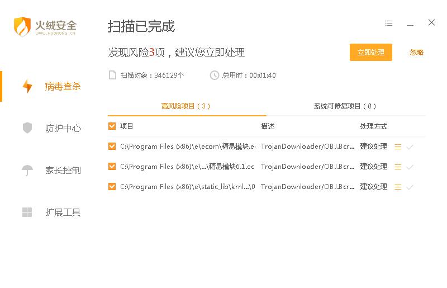Click 建议处理 for the first threat row

(373, 147)
